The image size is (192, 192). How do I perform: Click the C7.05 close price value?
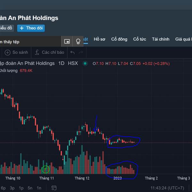coord(135,64)
